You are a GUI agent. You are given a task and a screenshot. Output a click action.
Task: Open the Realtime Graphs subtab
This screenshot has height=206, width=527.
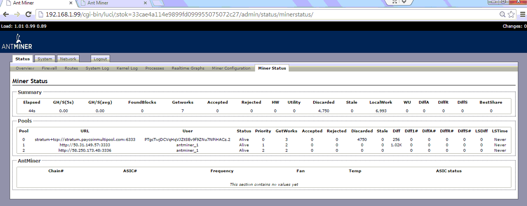click(188, 68)
